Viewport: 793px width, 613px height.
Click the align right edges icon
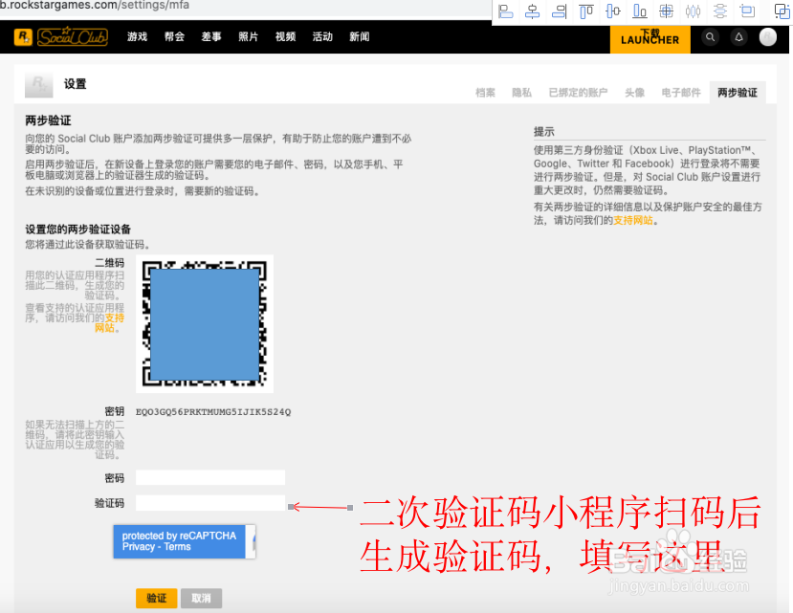coord(559,11)
